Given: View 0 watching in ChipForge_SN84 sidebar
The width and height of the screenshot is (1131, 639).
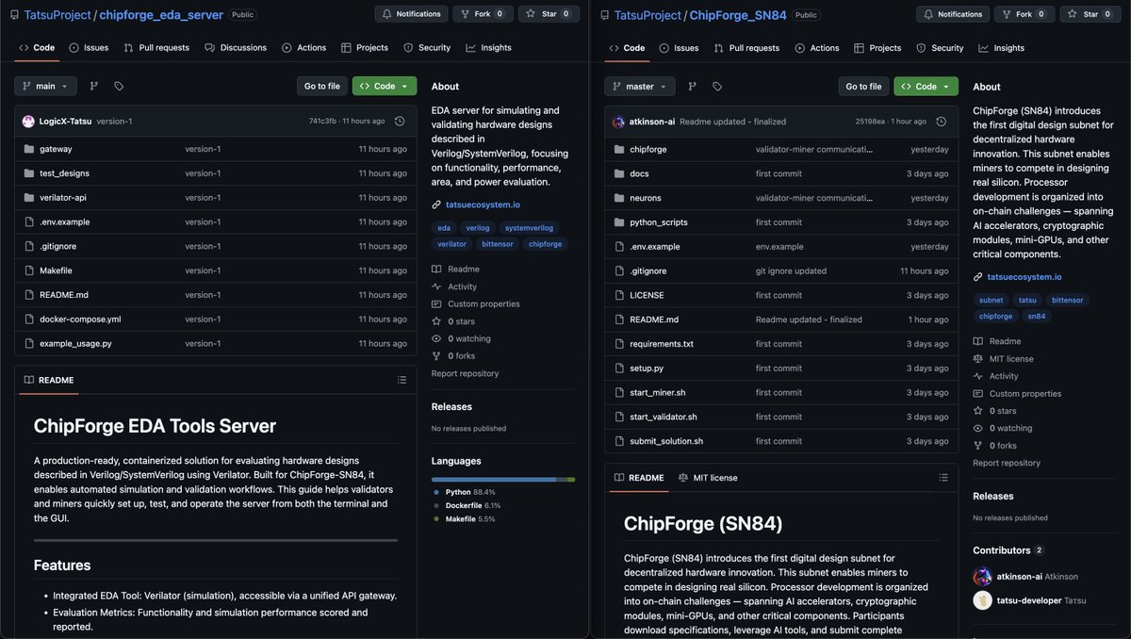Looking at the screenshot, I should point(1010,428).
